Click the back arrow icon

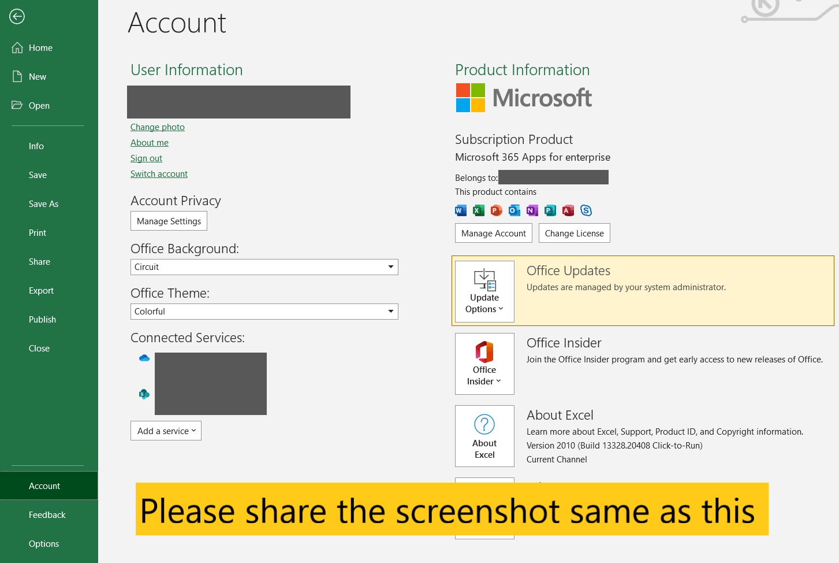coord(17,17)
